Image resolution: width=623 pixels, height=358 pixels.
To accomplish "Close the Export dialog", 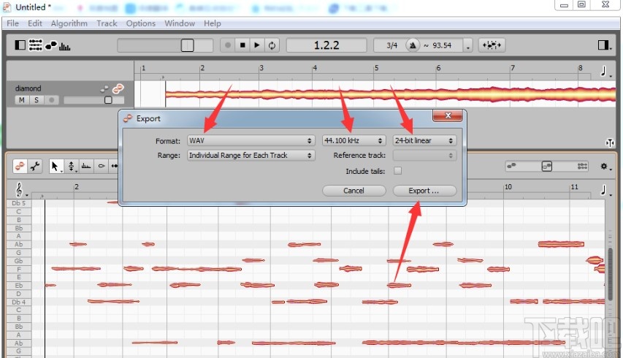I will pyautogui.click(x=448, y=115).
